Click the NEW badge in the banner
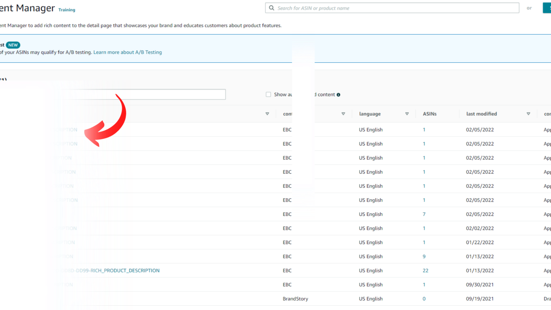 (13, 45)
